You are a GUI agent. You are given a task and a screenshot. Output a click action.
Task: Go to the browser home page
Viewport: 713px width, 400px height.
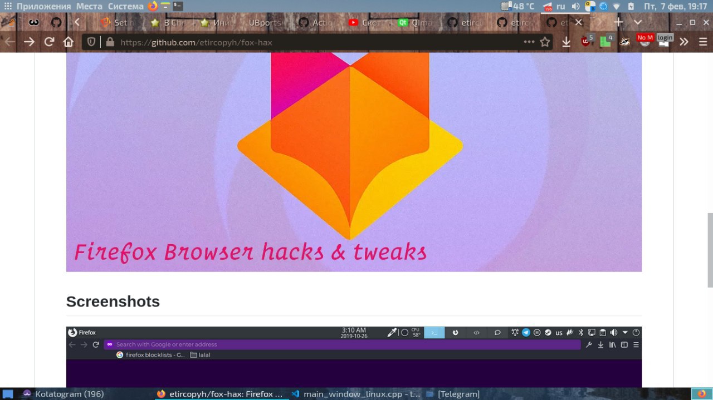click(69, 42)
